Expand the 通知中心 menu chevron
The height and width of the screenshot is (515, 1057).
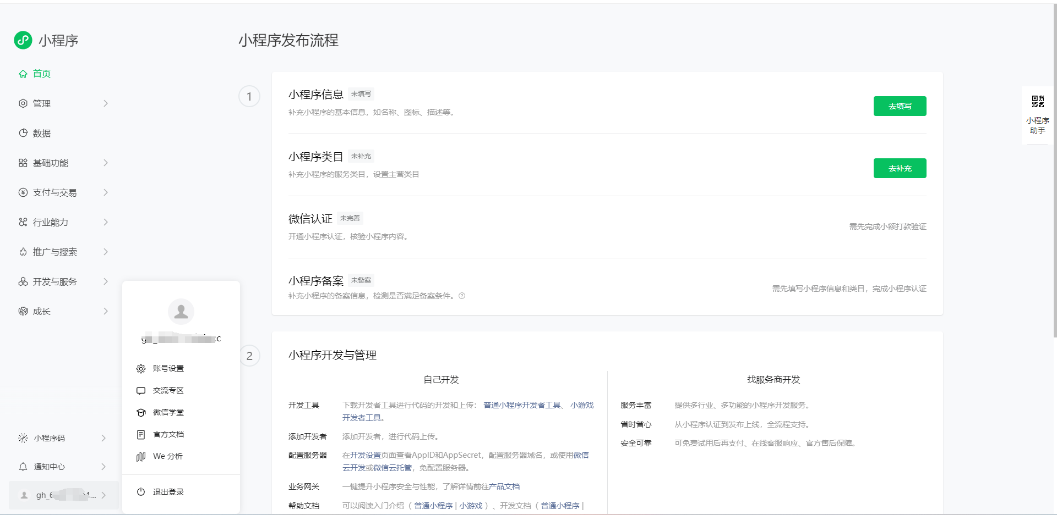[103, 467]
